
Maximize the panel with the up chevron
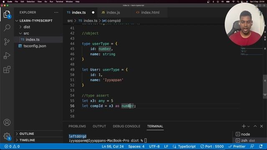(255, 126)
